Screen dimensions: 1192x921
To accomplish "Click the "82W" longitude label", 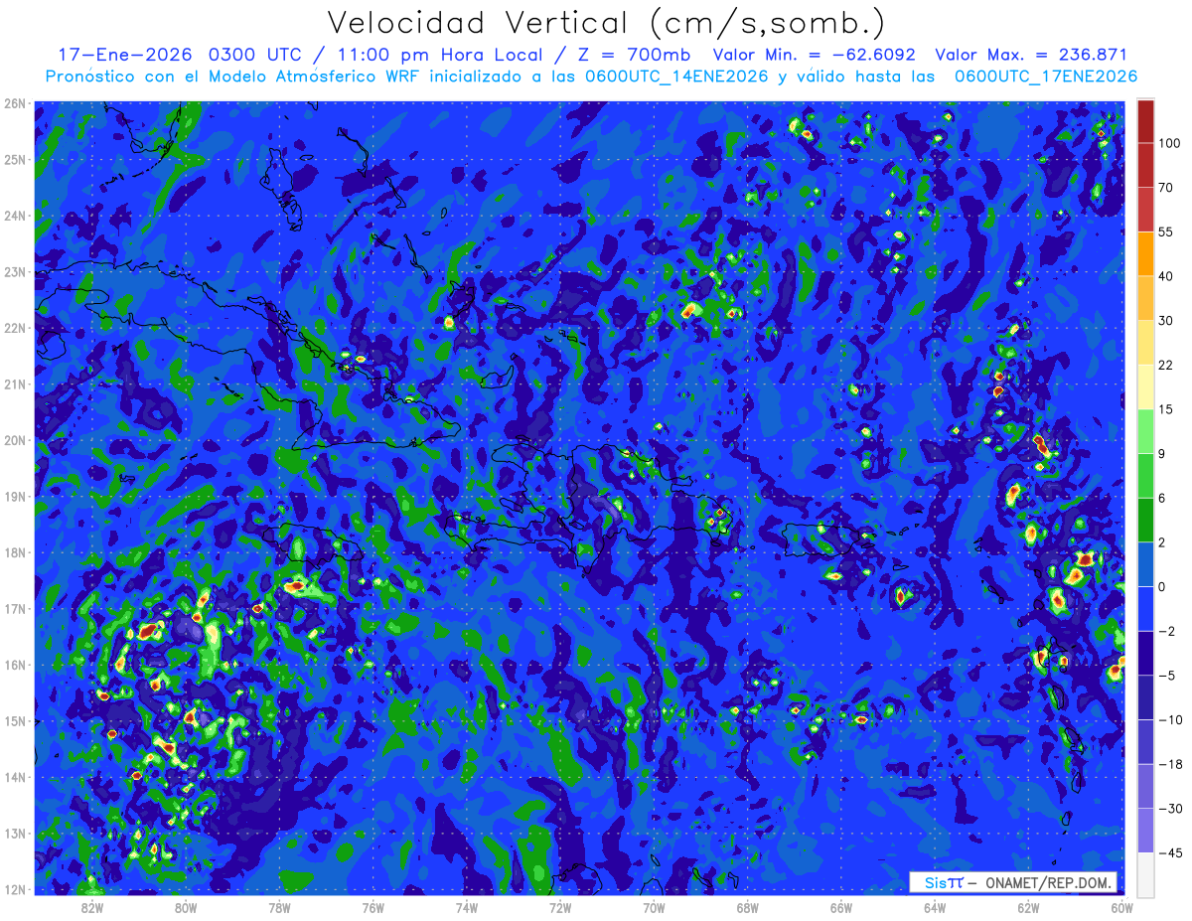I will [x=92, y=907].
